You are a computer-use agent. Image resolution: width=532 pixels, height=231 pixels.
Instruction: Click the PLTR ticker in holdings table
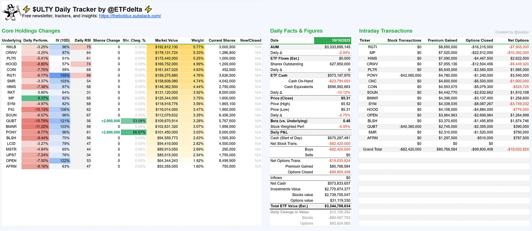pos(11,58)
